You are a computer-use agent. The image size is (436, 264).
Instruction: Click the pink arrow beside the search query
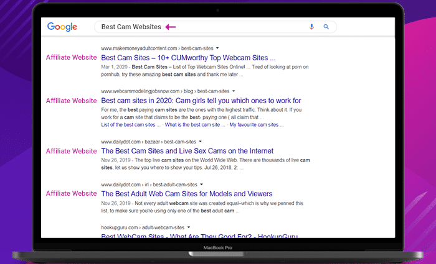(x=170, y=27)
